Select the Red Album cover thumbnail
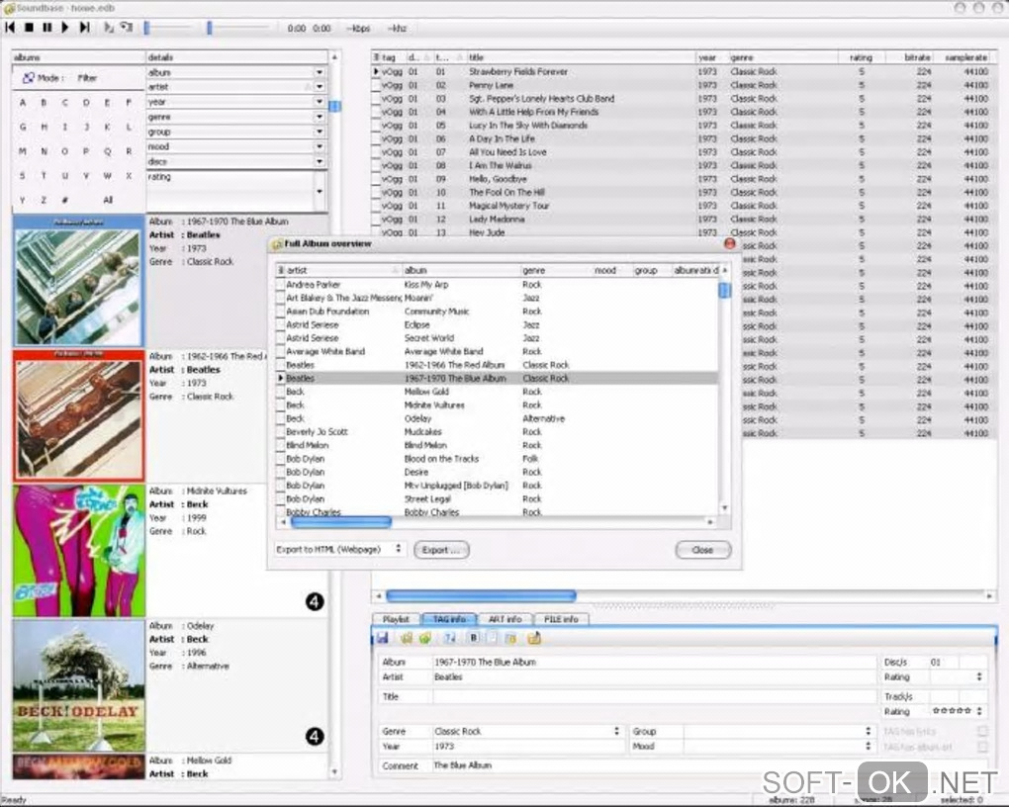Viewport: 1009px width, 807px height. click(78, 415)
